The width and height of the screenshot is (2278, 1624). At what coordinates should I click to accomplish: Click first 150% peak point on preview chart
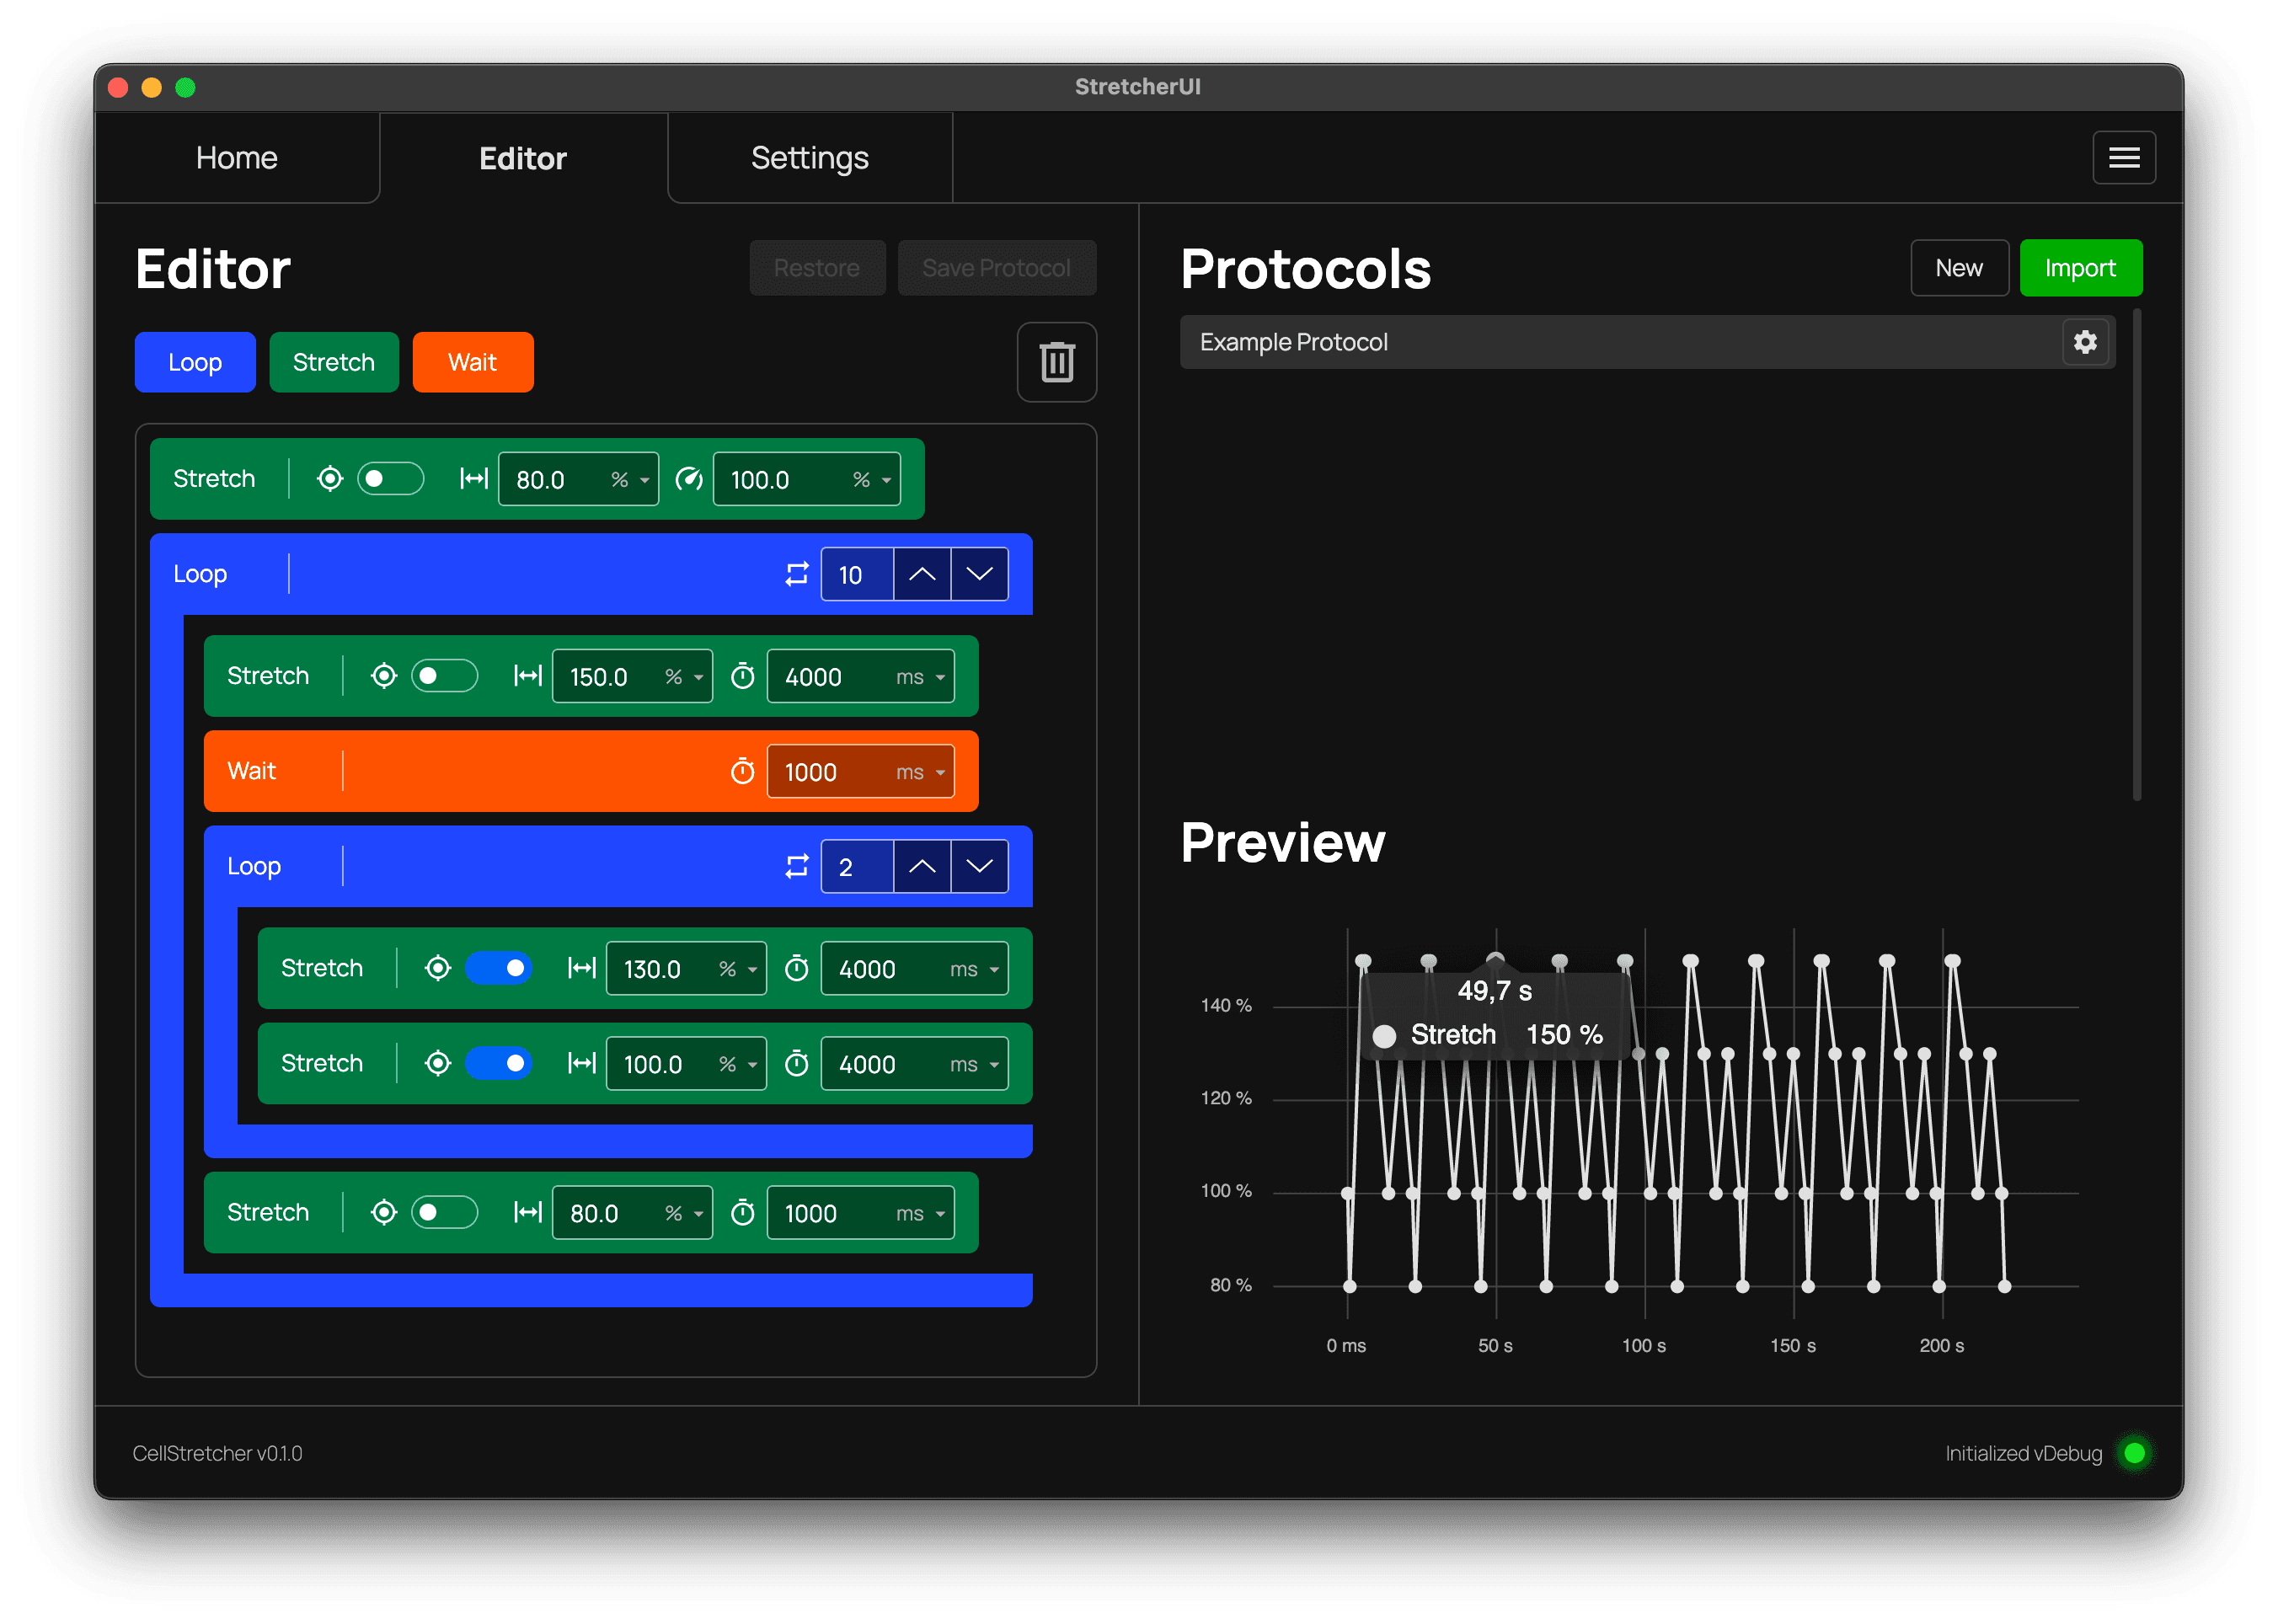(1363, 961)
